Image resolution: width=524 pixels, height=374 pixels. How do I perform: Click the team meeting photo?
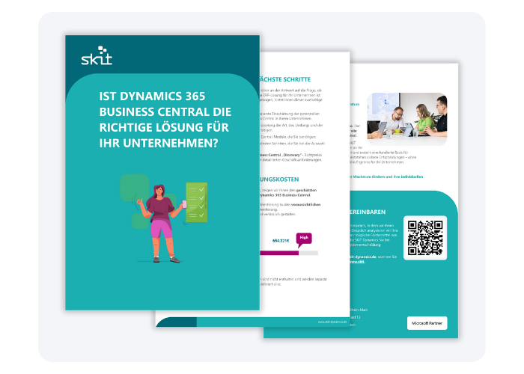[408, 117]
